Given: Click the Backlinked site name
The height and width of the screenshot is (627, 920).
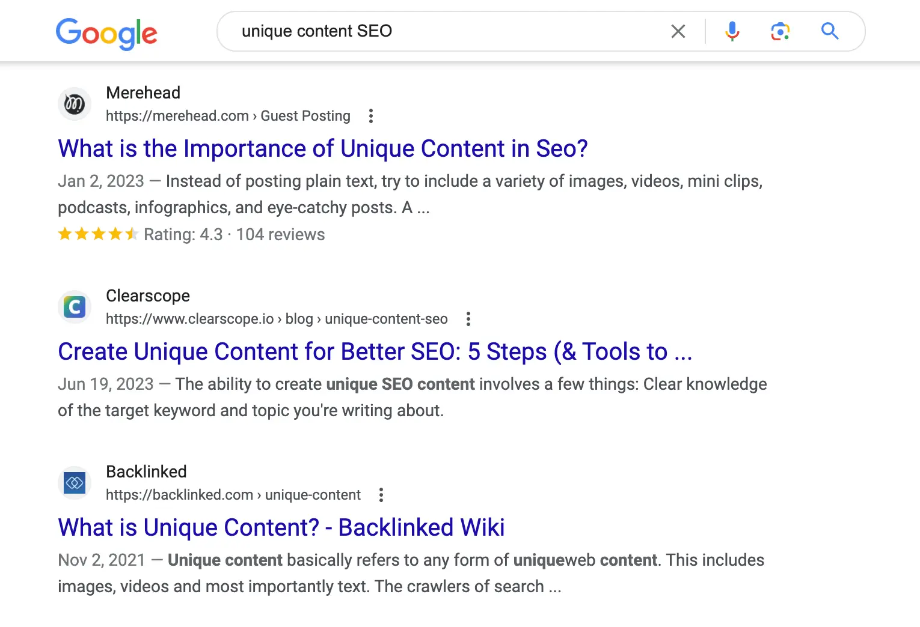Looking at the screenshot, I should point(146,471).
